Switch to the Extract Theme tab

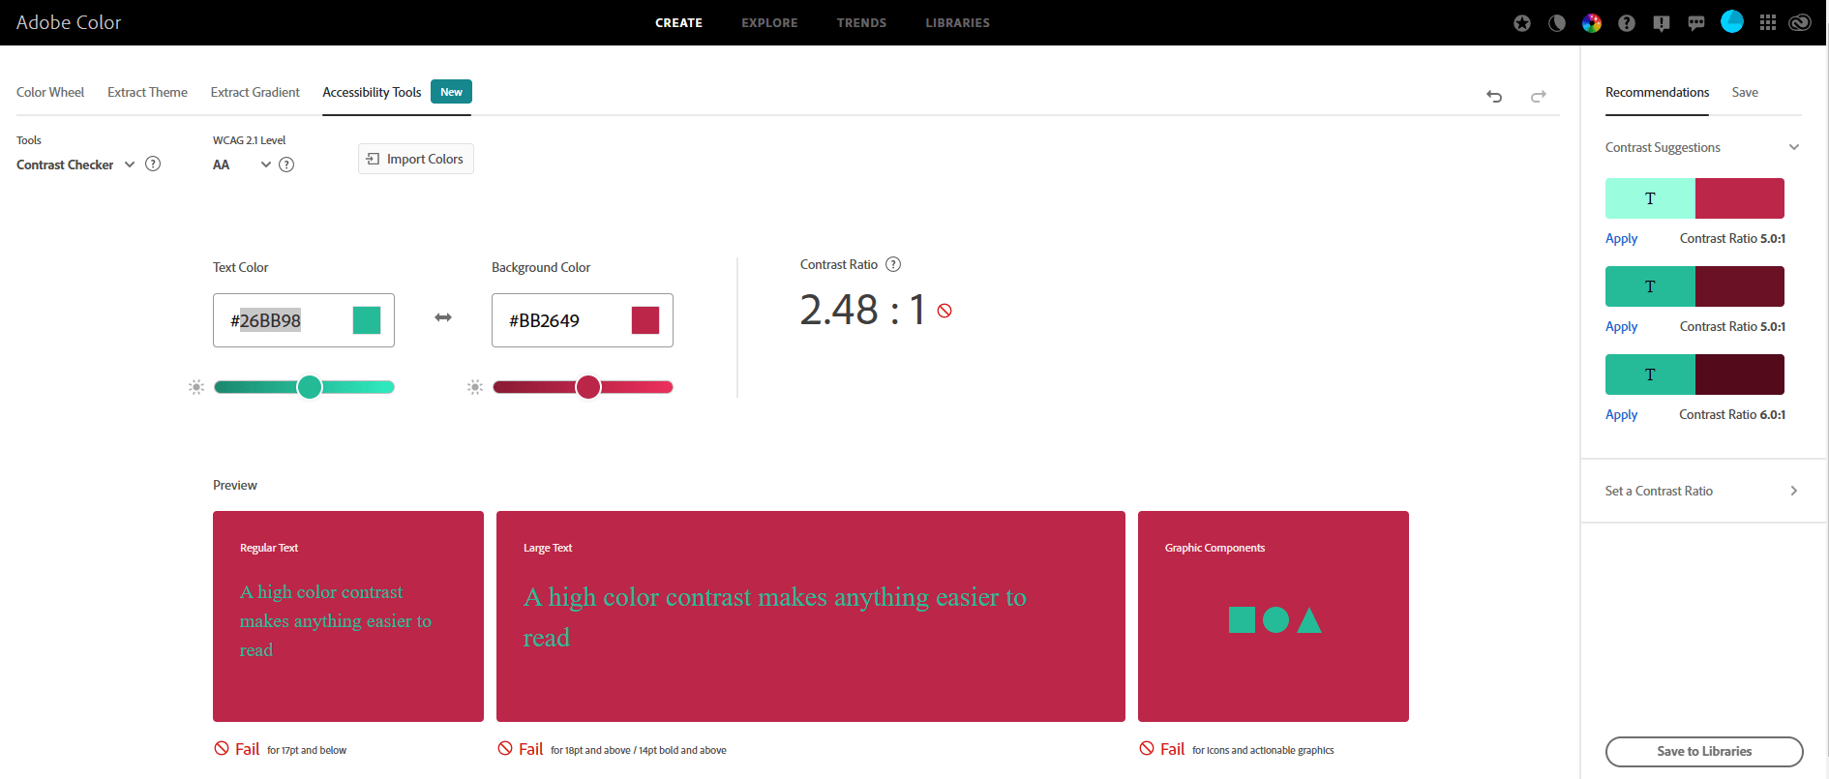pos(147,92)
